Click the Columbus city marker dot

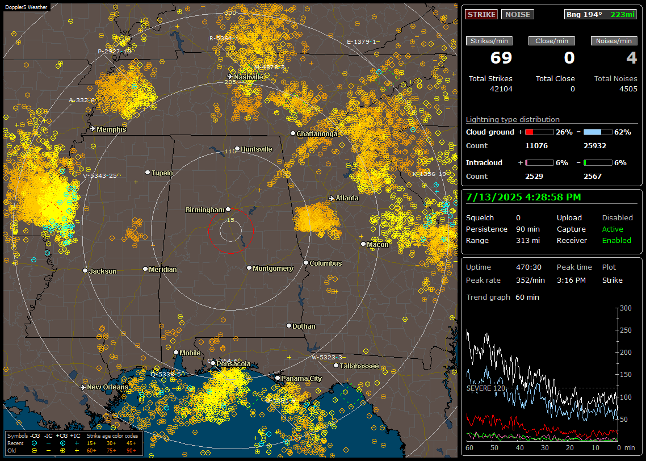(x=306, y=262)
